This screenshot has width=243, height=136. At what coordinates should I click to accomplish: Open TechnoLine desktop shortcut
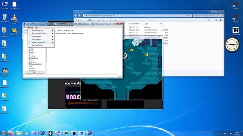[x=235, y=31]
